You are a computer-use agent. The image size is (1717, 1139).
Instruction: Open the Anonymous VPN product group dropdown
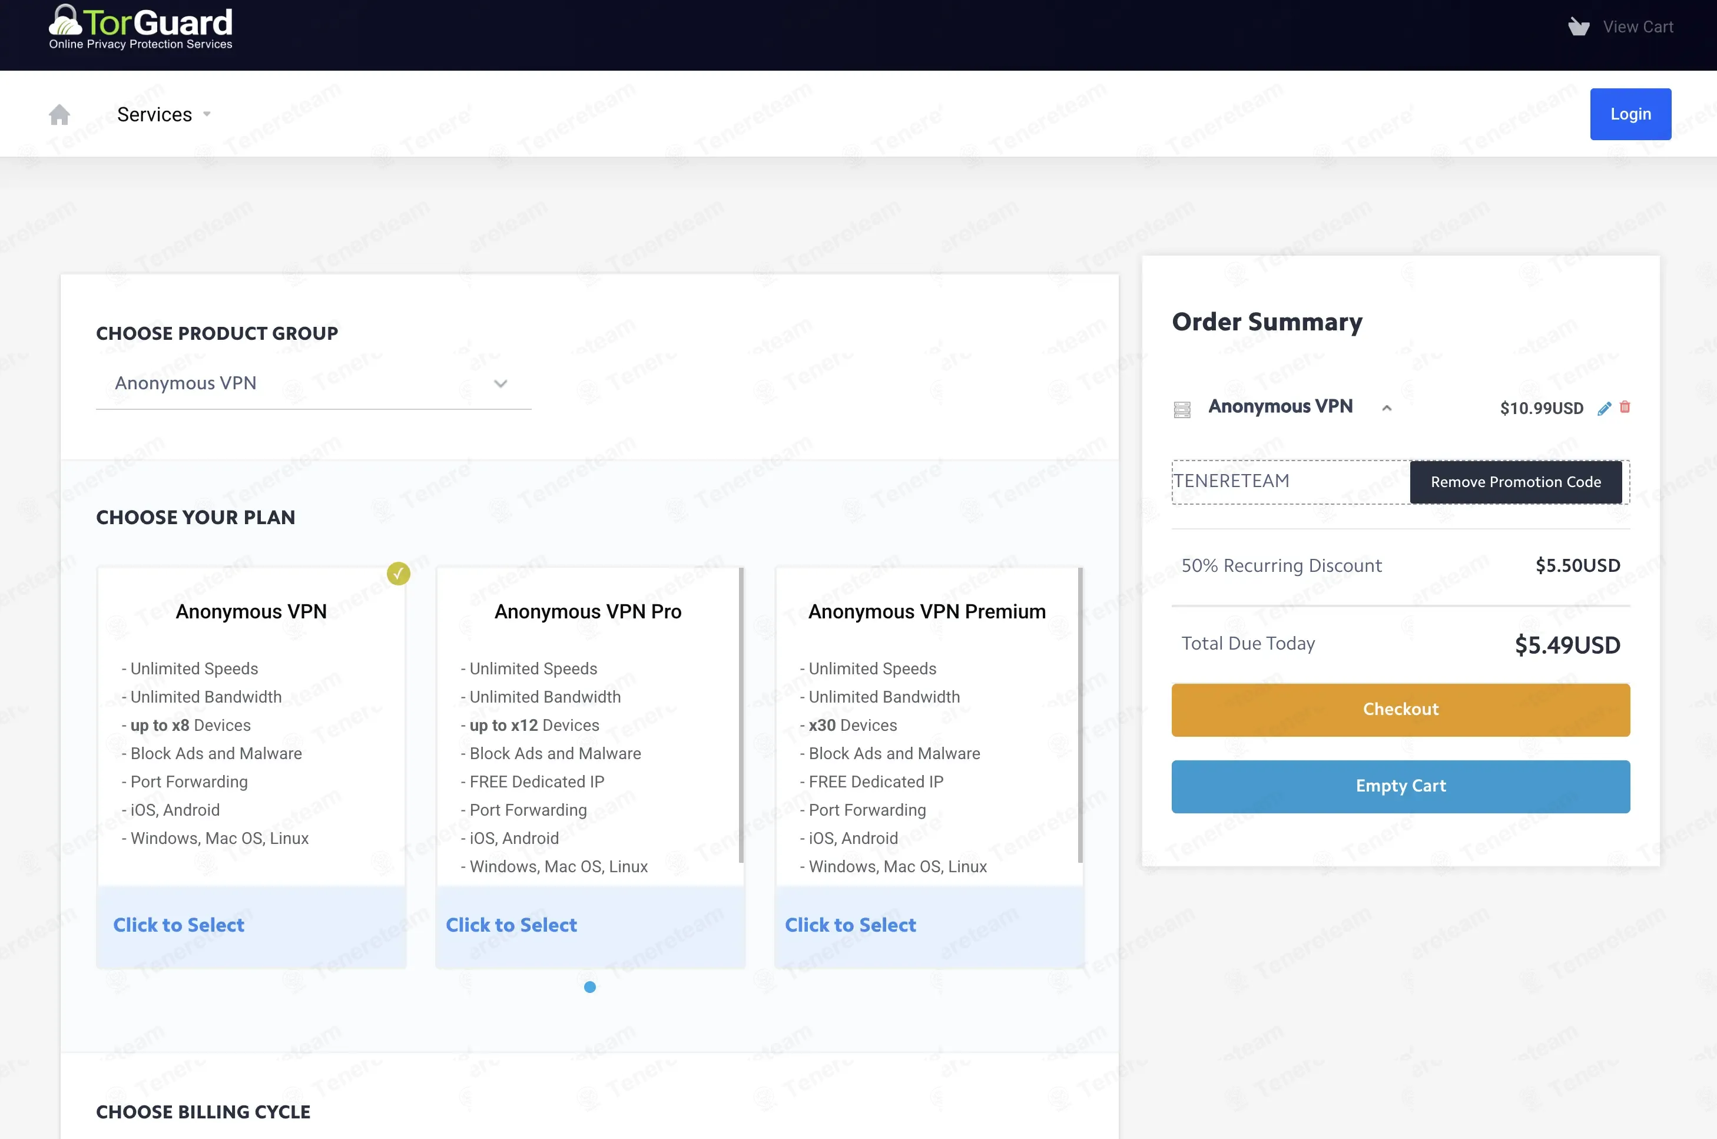click(313, 383)
